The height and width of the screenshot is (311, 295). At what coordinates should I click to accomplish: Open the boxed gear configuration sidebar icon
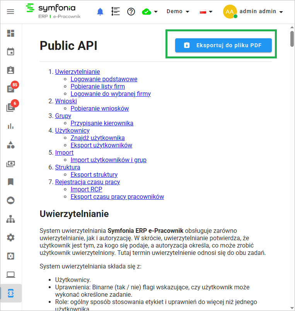tap(11, 256)
